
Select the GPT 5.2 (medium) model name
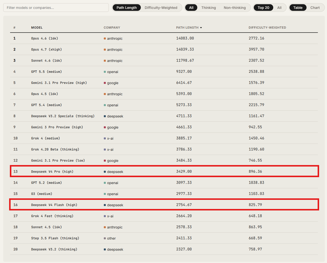pyautogui.click(x=46, y=183)
